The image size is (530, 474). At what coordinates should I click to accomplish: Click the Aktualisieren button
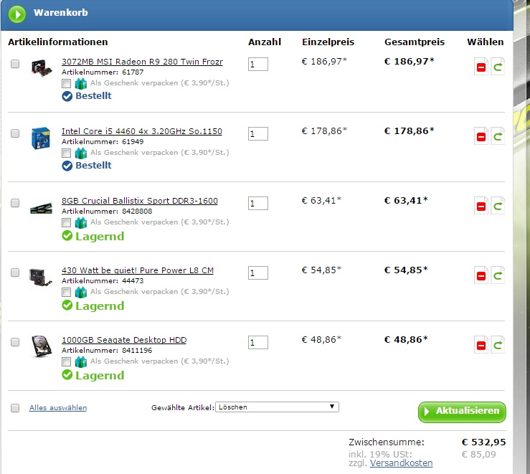(x=462, y=412)
